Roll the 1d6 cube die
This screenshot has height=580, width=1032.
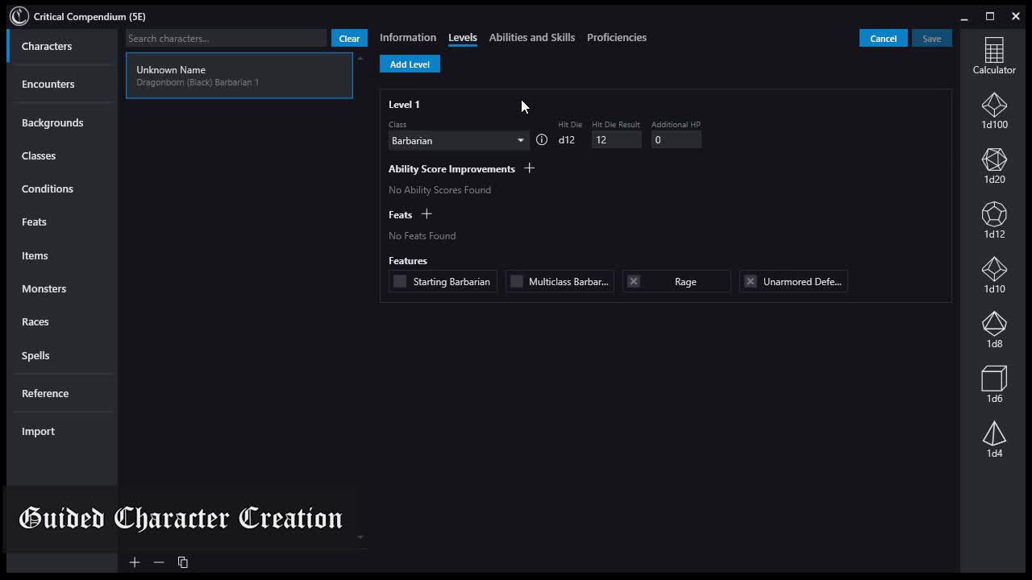pos(993,384)
